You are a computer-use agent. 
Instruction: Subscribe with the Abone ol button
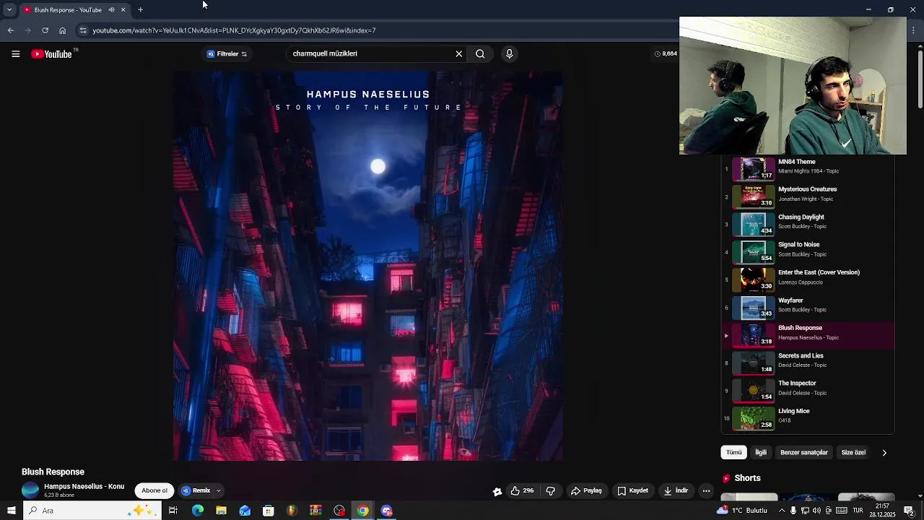pos(154,491)
